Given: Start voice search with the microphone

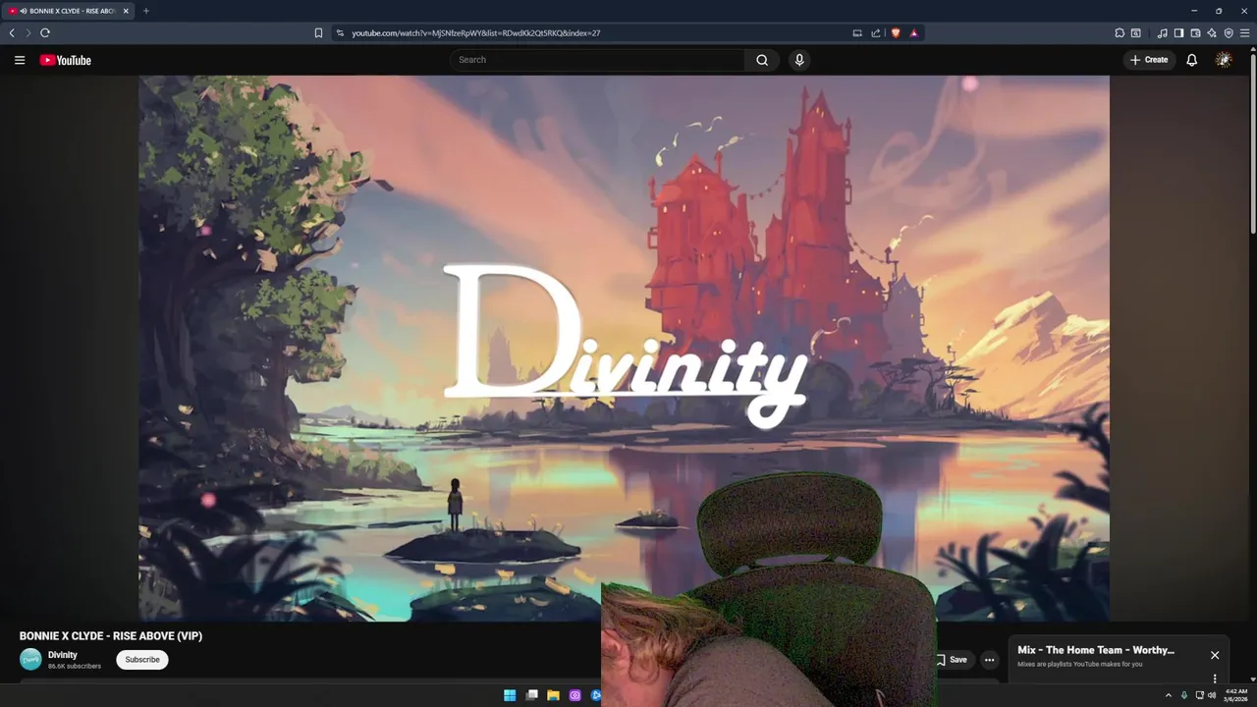Looking at the screenshot, I should tap(799, 60).
